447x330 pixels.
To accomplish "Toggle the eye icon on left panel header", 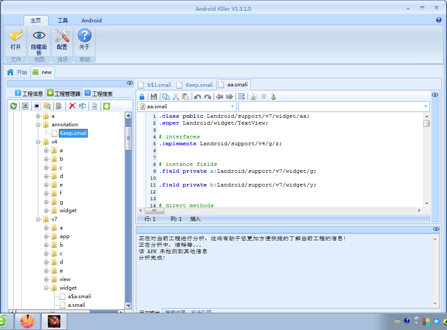I will (x=130, y=83).
